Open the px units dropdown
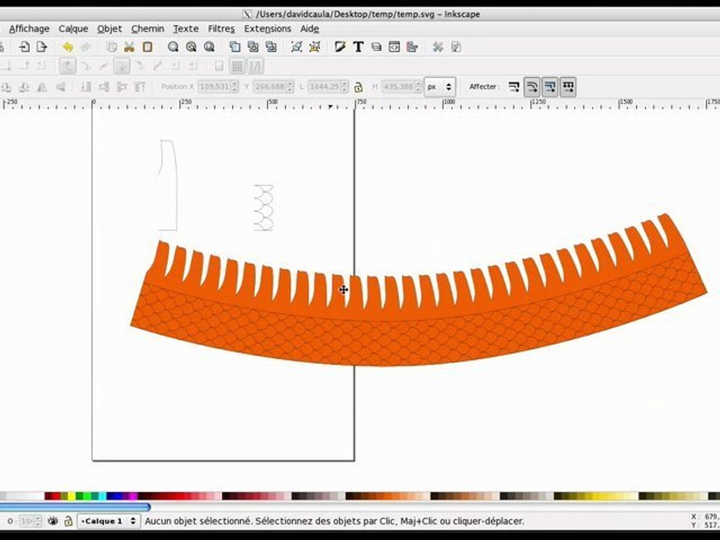This screenshot has height=540, width=720. pyautogui.click(x=440, y=87)
